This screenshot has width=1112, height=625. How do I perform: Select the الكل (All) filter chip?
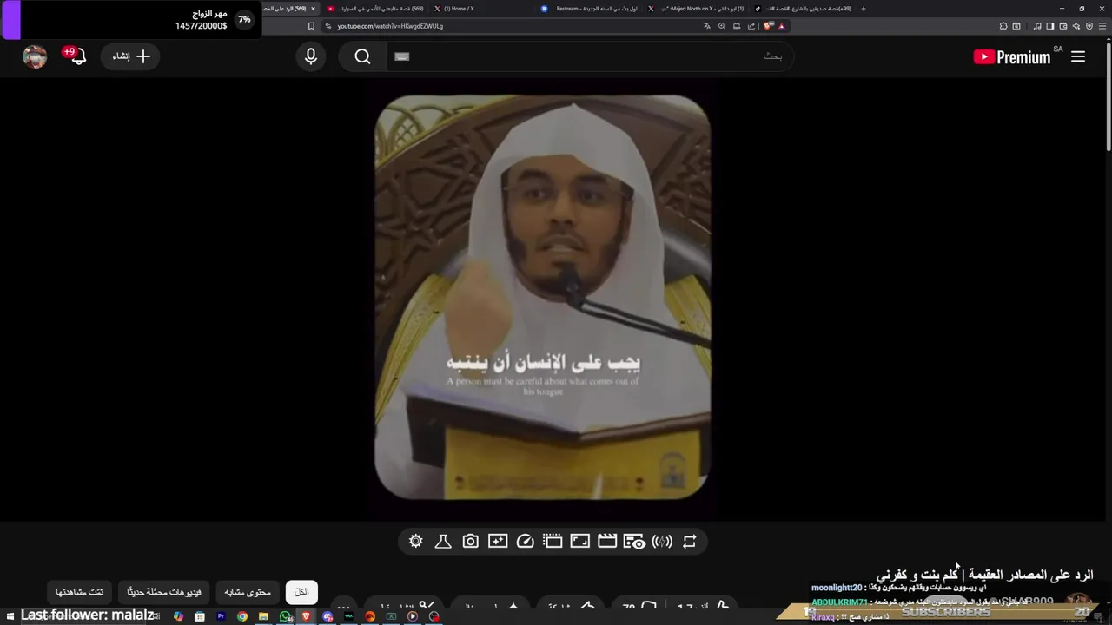point(301,592)
